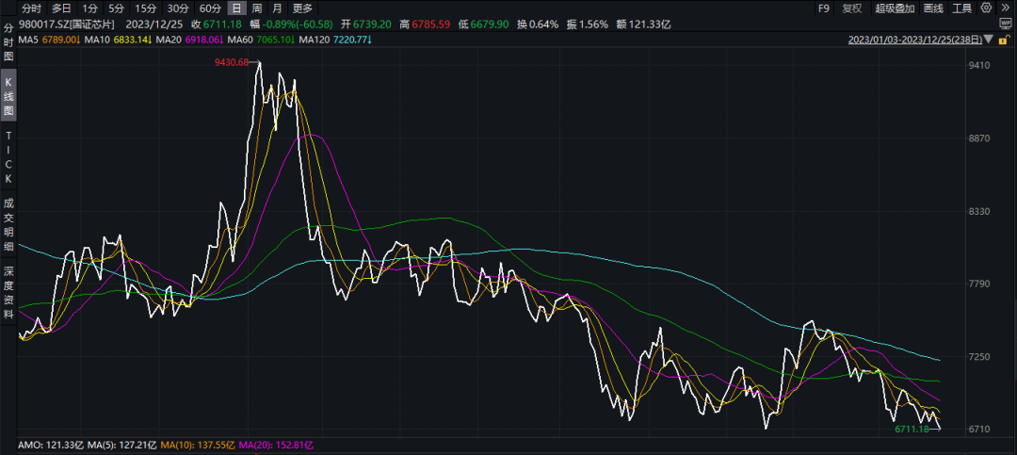Image resolution: width=1017 pixels, height=455 pixels.
Task: Click the turnover 换 0.64% value
Action: pos(537,24)
